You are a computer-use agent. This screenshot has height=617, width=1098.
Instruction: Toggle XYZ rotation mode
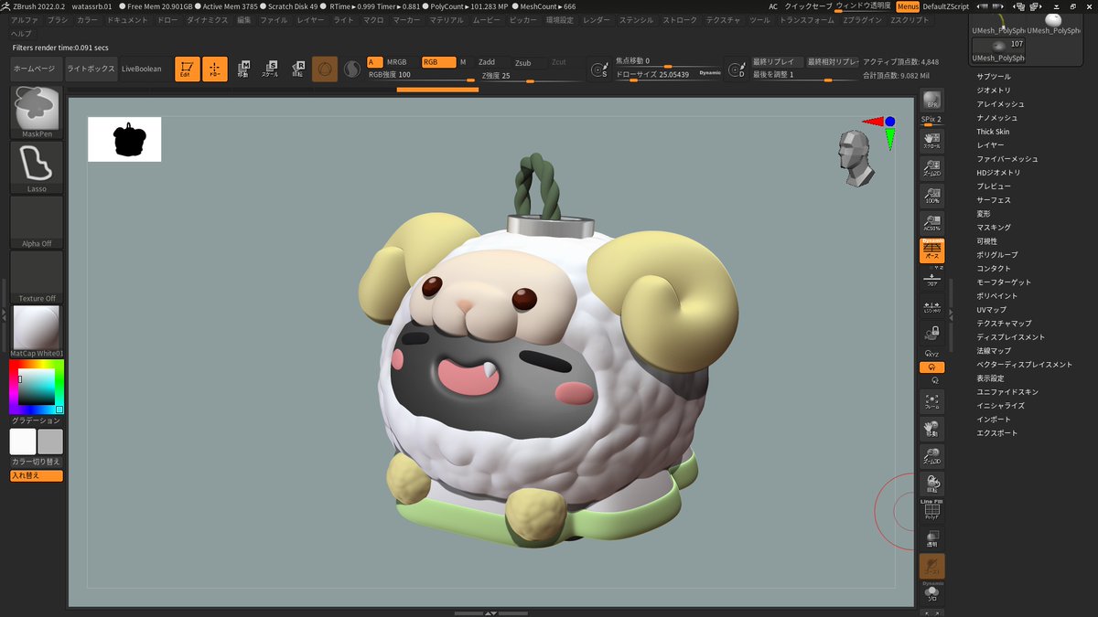[x=932, y=354]
